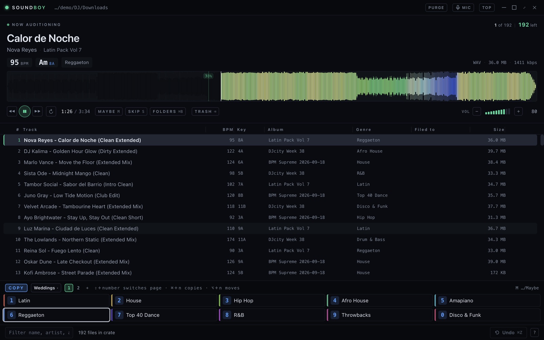File track to the Latin folder

click(x=56, y=301)
